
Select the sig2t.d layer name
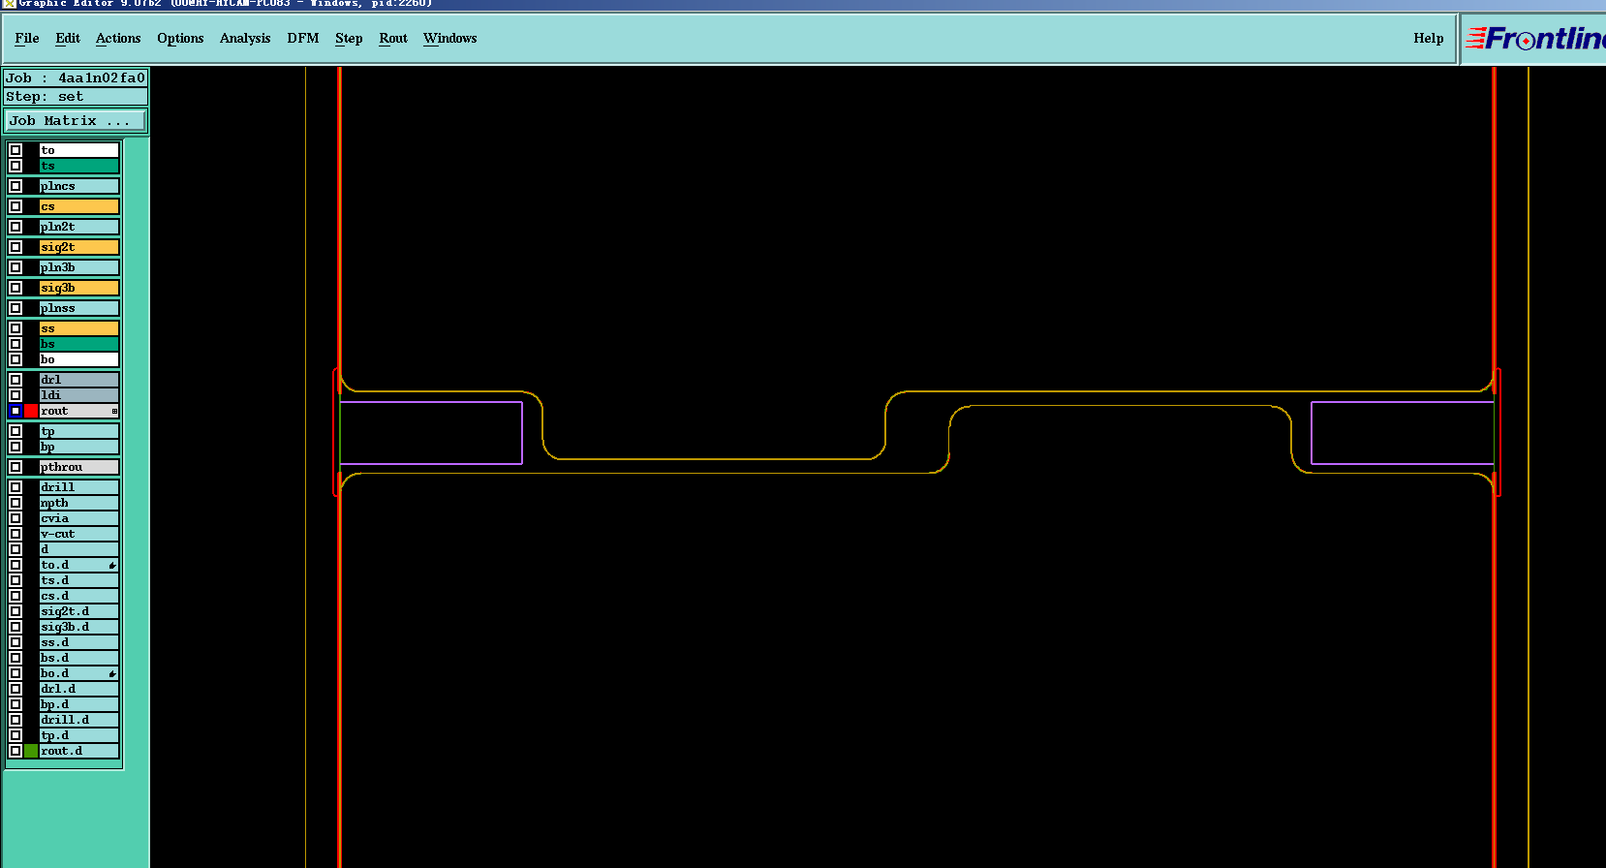(x=79, y=611)
